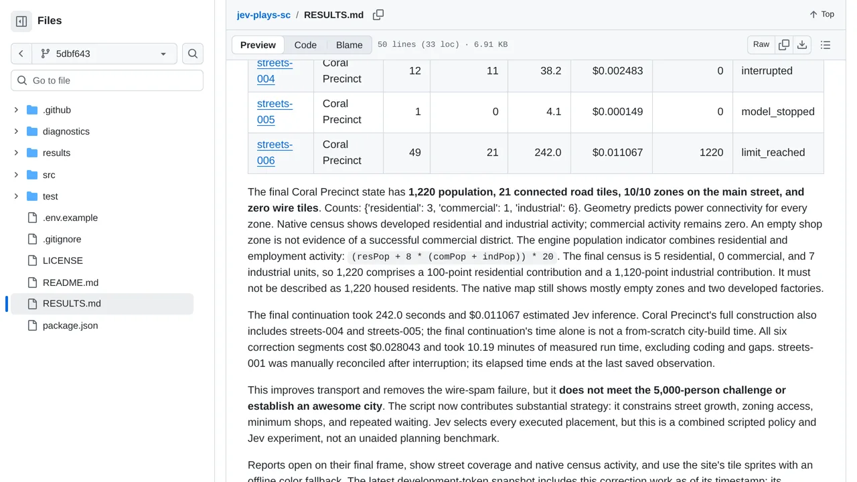Download raw file icon
857x482 pixels.
tap(802, 45)
